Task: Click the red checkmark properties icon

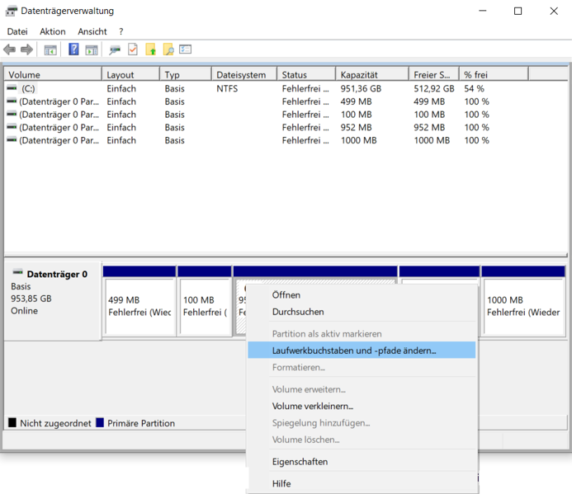Action: 132,49
